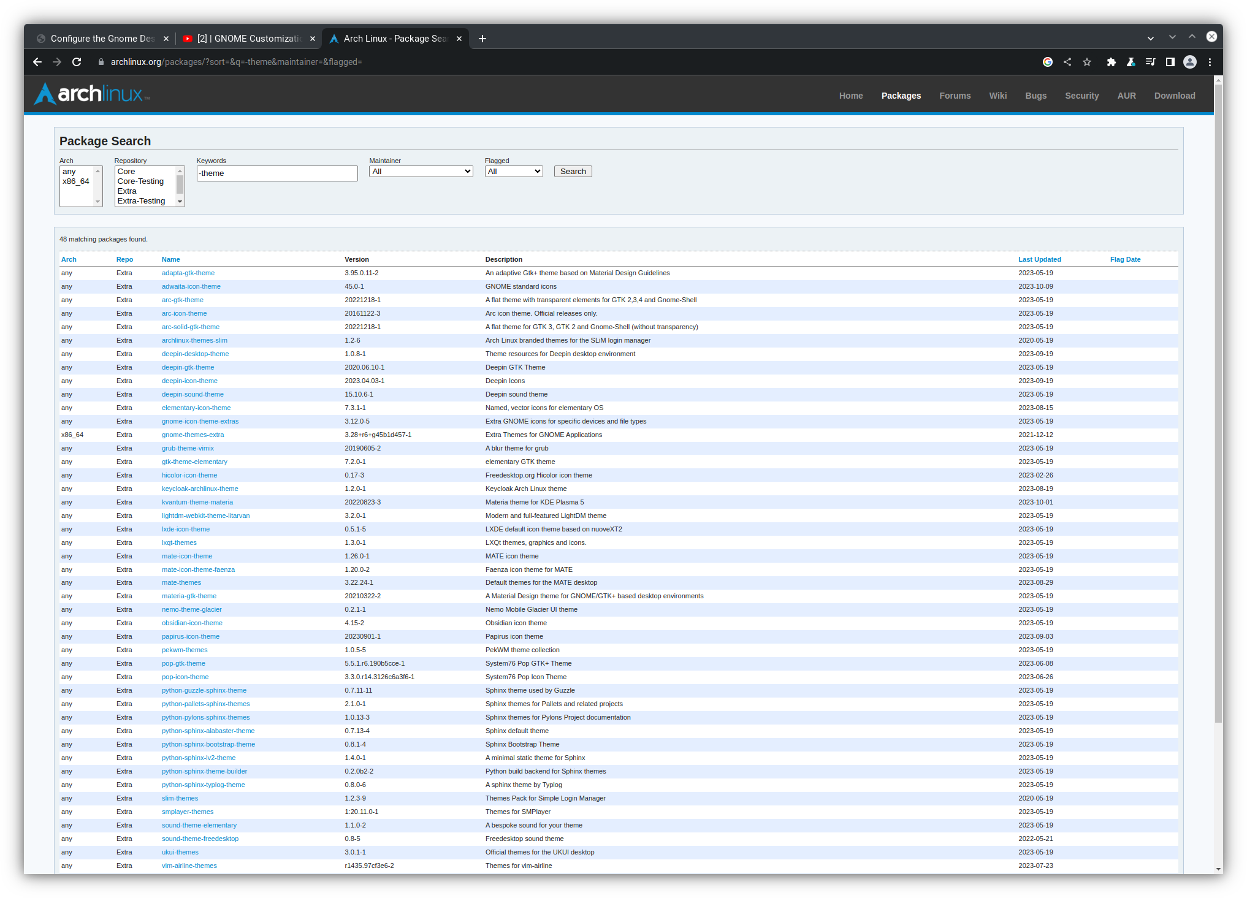
Task: Open the Google account icon in toolbar
Action: [1048, 62]
